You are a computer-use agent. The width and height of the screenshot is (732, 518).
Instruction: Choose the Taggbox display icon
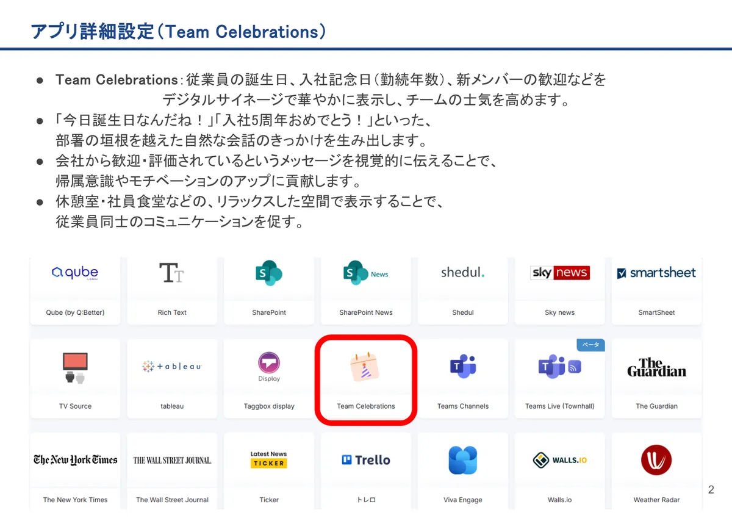(x=269, y=367)
